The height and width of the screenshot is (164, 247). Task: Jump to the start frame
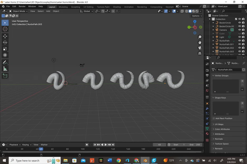click(x=95, y=145)
